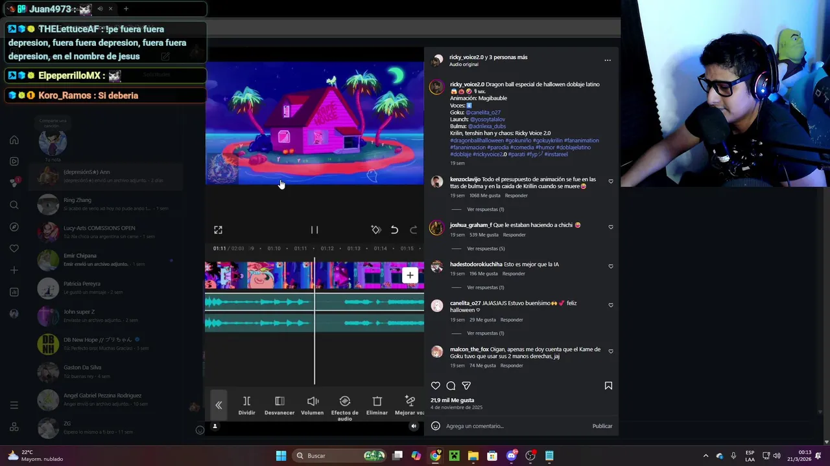Like joshua_graham_f's comment
830x466 pixels.
(611, 227)
